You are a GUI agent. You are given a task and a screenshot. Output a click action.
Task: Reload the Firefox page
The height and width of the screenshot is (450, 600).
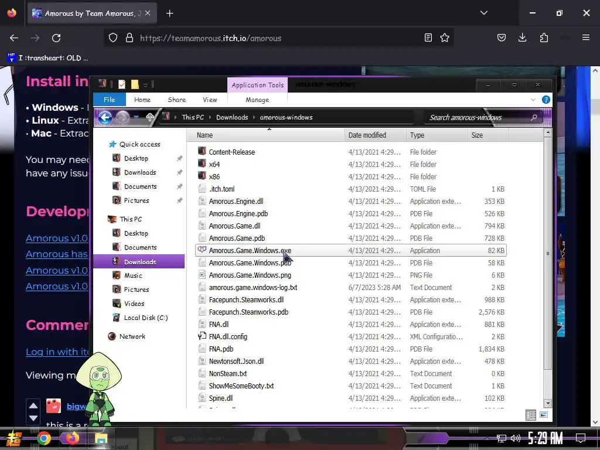point(56,38)
